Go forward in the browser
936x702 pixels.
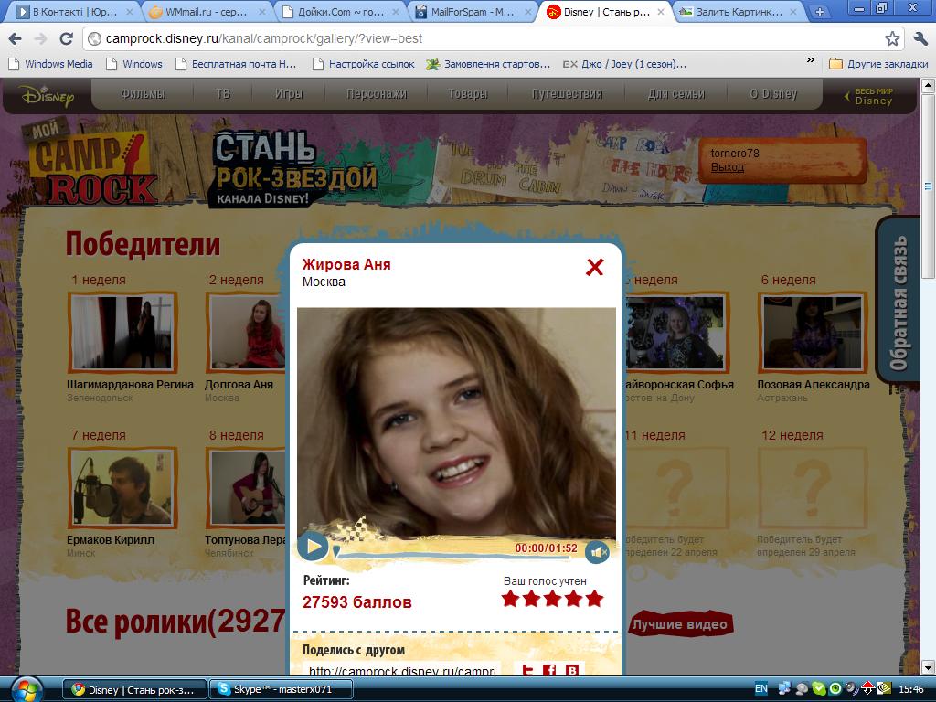40,38
